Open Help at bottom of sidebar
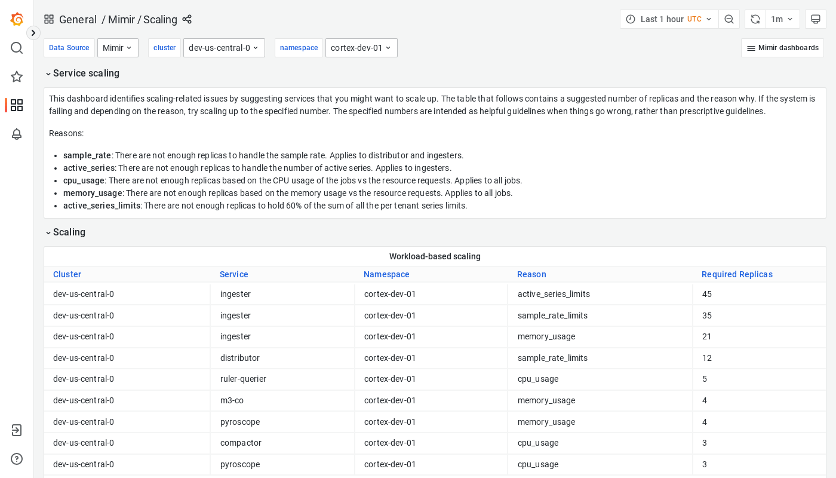Screen dimensions: 836x478 [x=17, y=458]
